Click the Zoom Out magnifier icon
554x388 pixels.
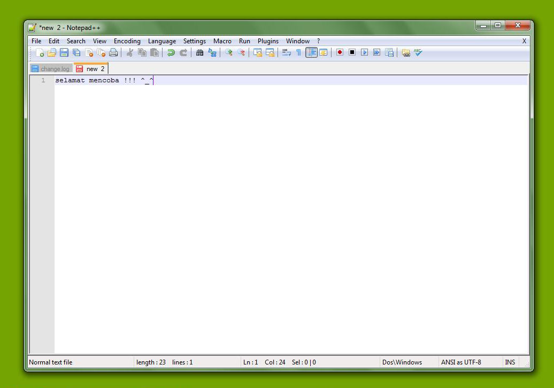(x=241, y=52)
